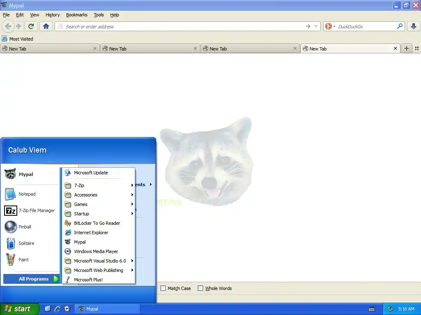This screenshot has height=315, width=421.
Task: Open Windows Media Player from programs
Action: 99,251
